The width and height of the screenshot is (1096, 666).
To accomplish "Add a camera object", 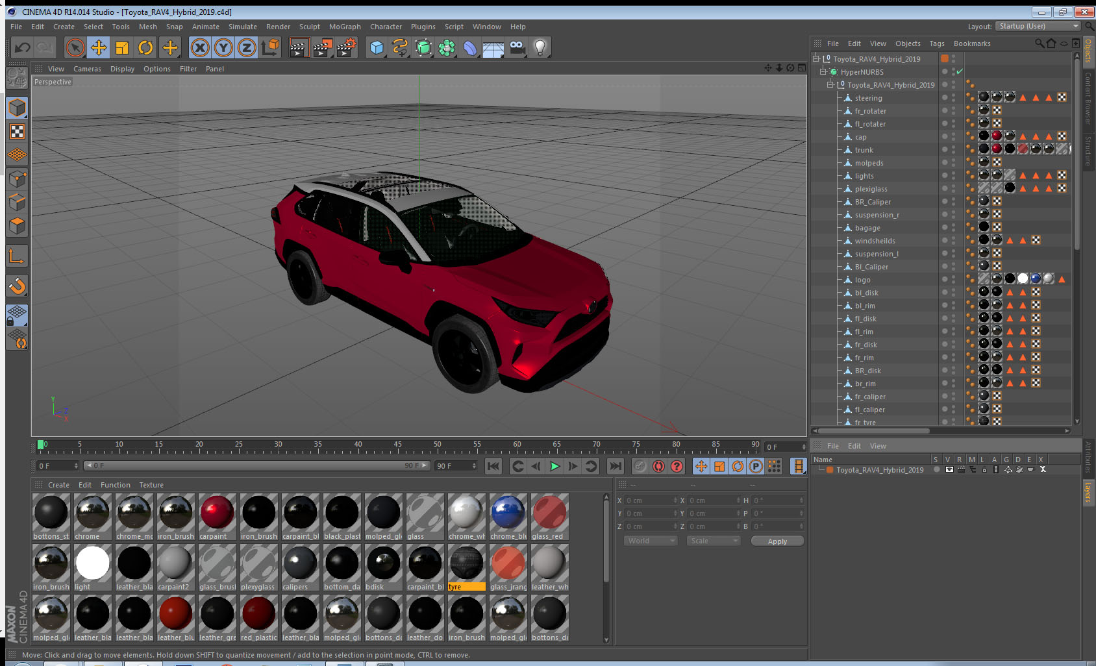I will 517,47.
